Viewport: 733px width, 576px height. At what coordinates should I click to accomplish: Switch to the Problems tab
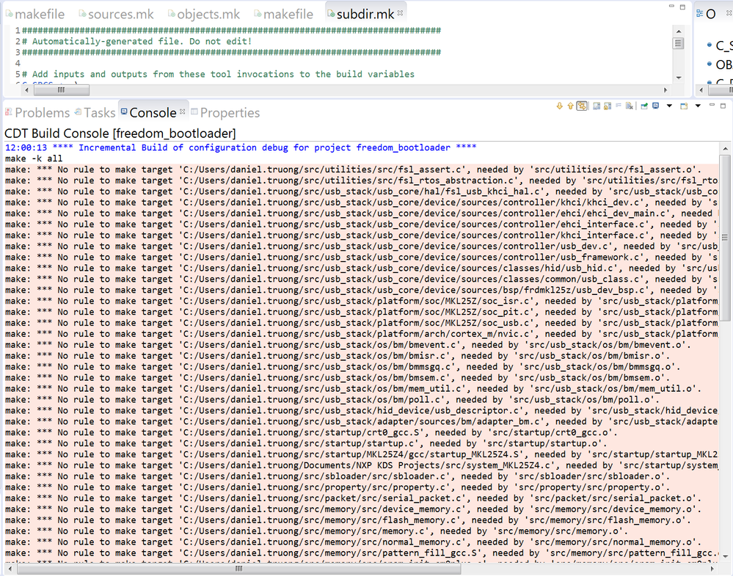37,113
